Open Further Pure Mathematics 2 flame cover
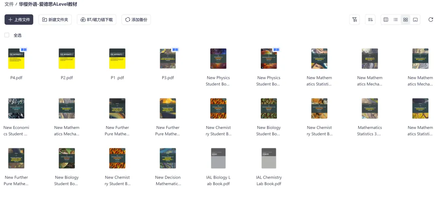The height and width of the screenshot is (198, 437). (168, 108)
